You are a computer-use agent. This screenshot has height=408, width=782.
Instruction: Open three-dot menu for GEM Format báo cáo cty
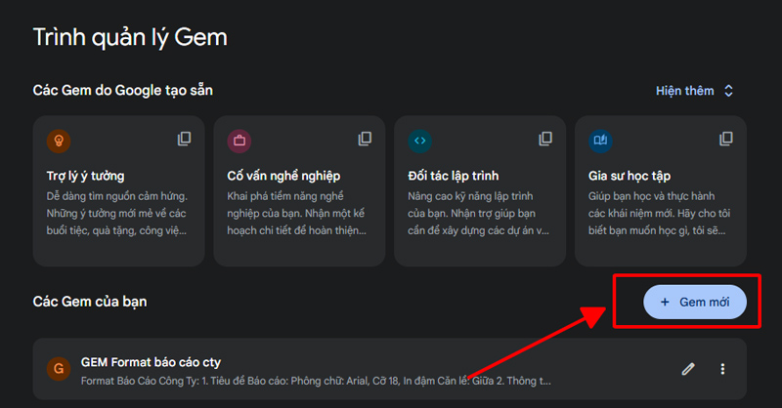722,369
